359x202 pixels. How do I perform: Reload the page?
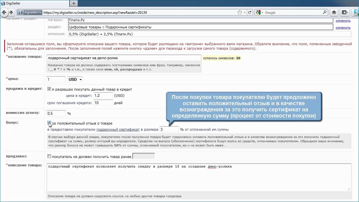click(250, 12)
